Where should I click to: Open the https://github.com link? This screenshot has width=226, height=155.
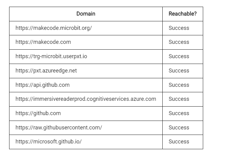tap(38, 113)
